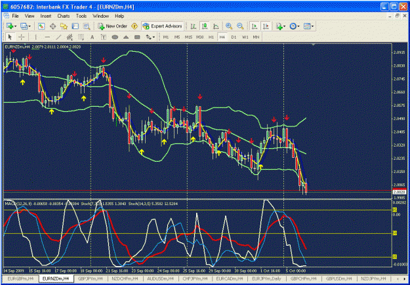Select the crosshair cursor tool
This screenshot has height=285, width=410.
tap(22, 37)
